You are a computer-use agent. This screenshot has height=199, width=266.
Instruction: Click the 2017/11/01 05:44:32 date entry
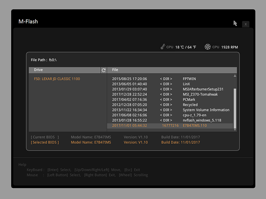click(129, 125)
